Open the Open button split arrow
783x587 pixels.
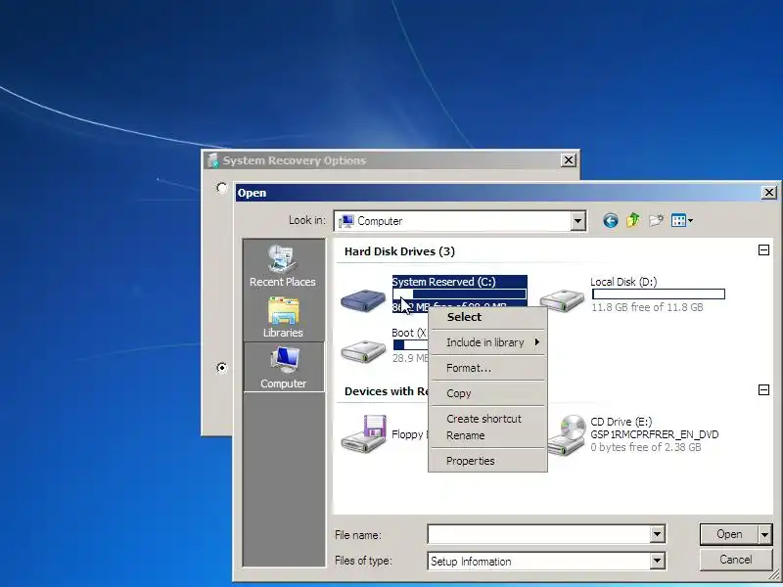click(x=765, y=534)
